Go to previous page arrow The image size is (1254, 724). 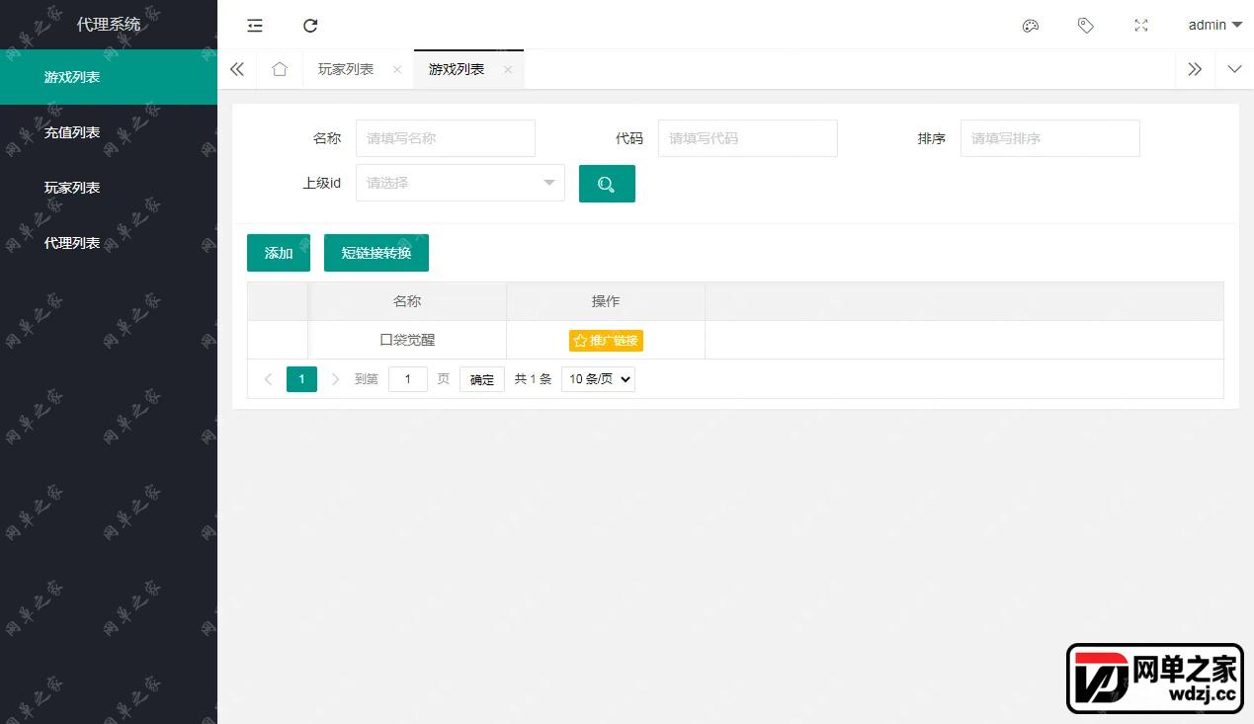coord(268,379)
